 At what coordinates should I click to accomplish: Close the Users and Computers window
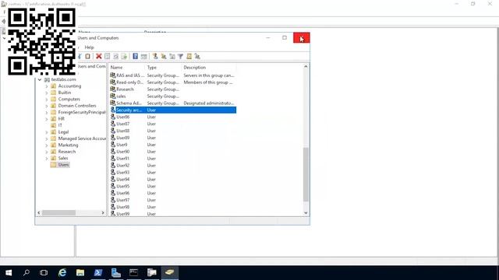point(302,38)
